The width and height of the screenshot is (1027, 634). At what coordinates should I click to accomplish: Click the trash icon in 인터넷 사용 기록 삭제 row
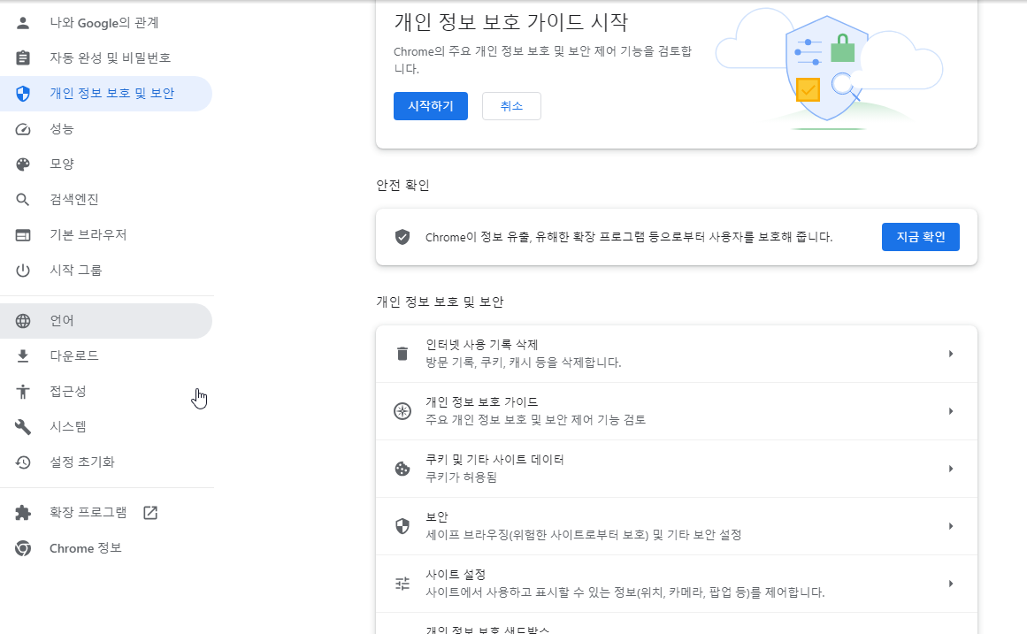point(402,353)
